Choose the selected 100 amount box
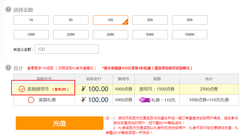Viewport: 247px width, 138px height. click(x=110, y=20)
